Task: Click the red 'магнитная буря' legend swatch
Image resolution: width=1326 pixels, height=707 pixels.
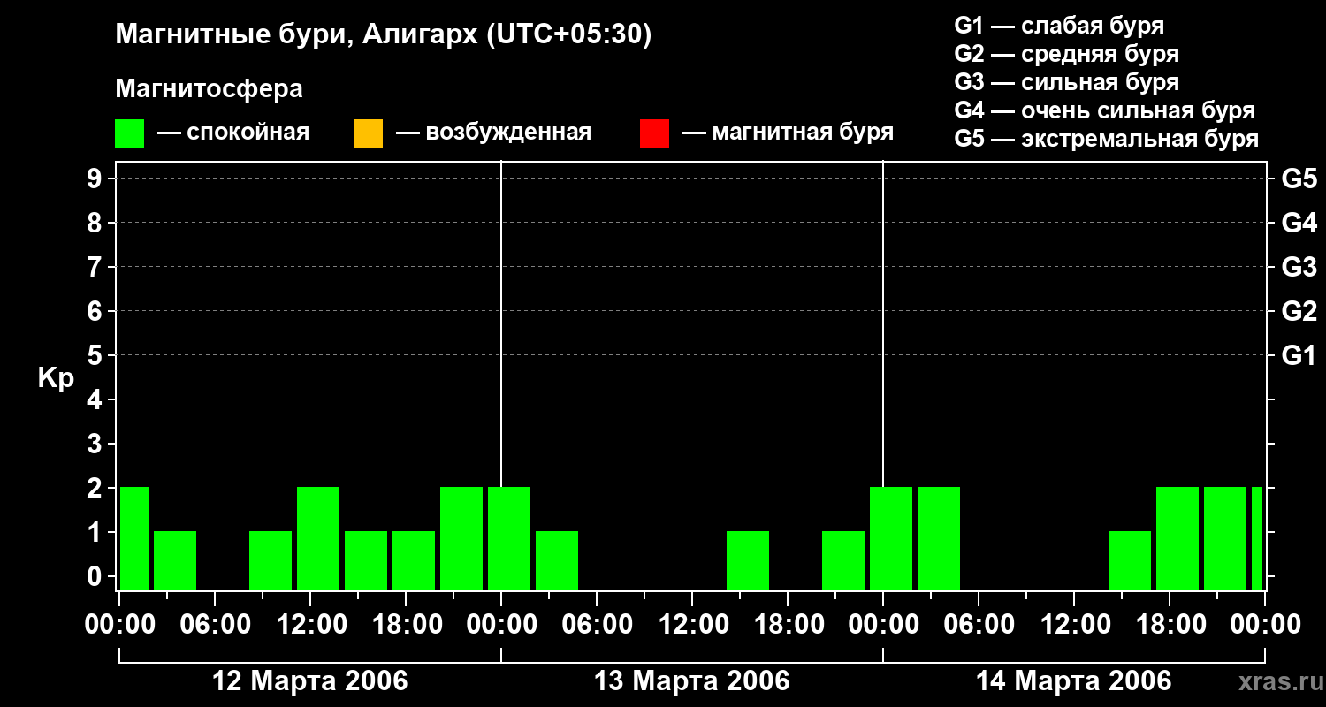Action: pyautogui.click(x=654, y=133)
